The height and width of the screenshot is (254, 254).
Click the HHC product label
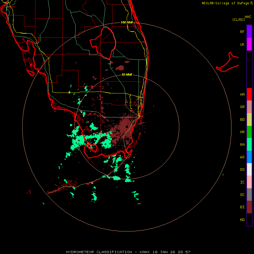pos(248,17)
